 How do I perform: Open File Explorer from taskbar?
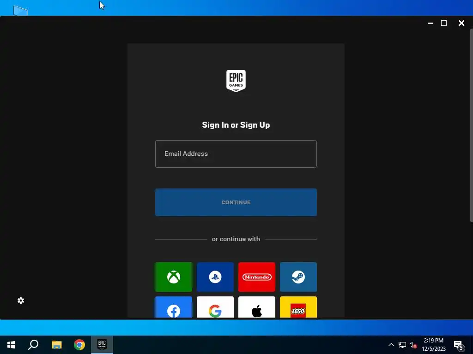[56, 345]
